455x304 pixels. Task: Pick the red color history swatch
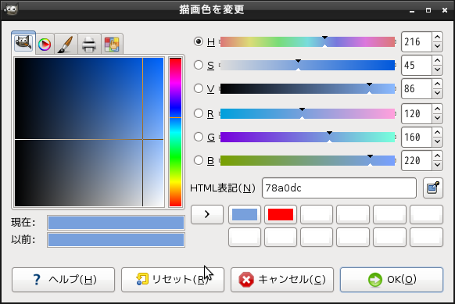click(x=281, y=214)
